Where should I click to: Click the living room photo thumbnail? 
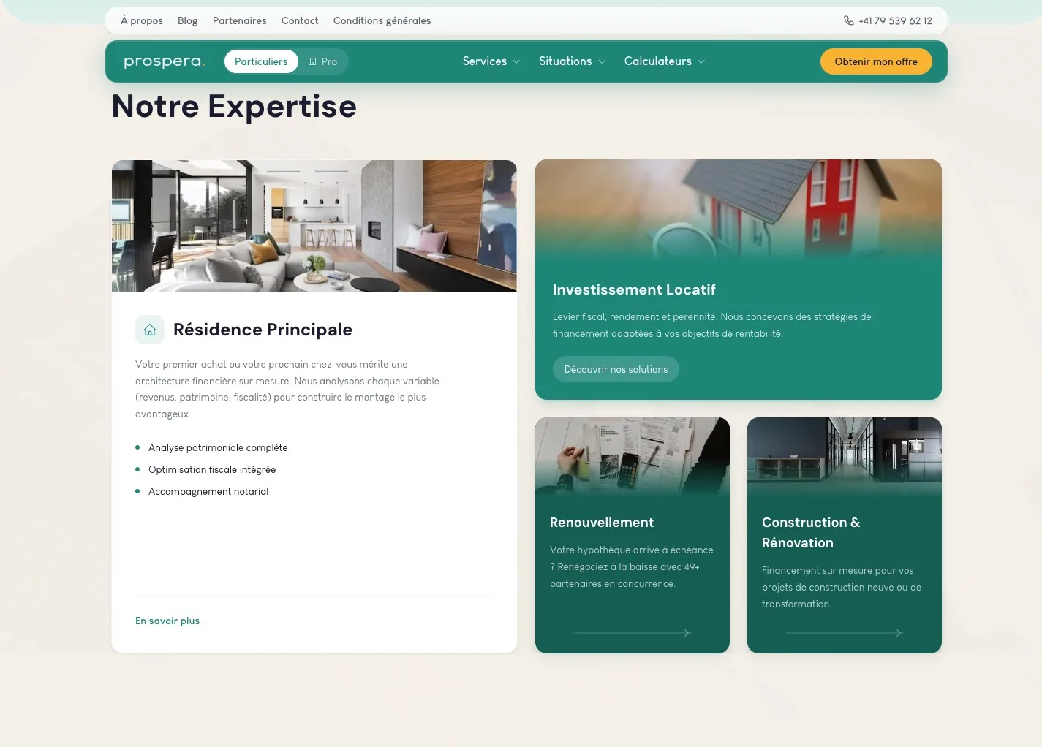[314, 226]
